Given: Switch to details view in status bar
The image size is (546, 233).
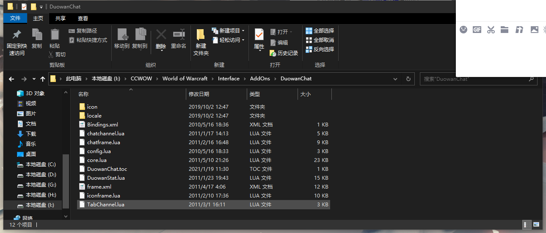Looking at the screenshot, I should (x=527, y=225).
